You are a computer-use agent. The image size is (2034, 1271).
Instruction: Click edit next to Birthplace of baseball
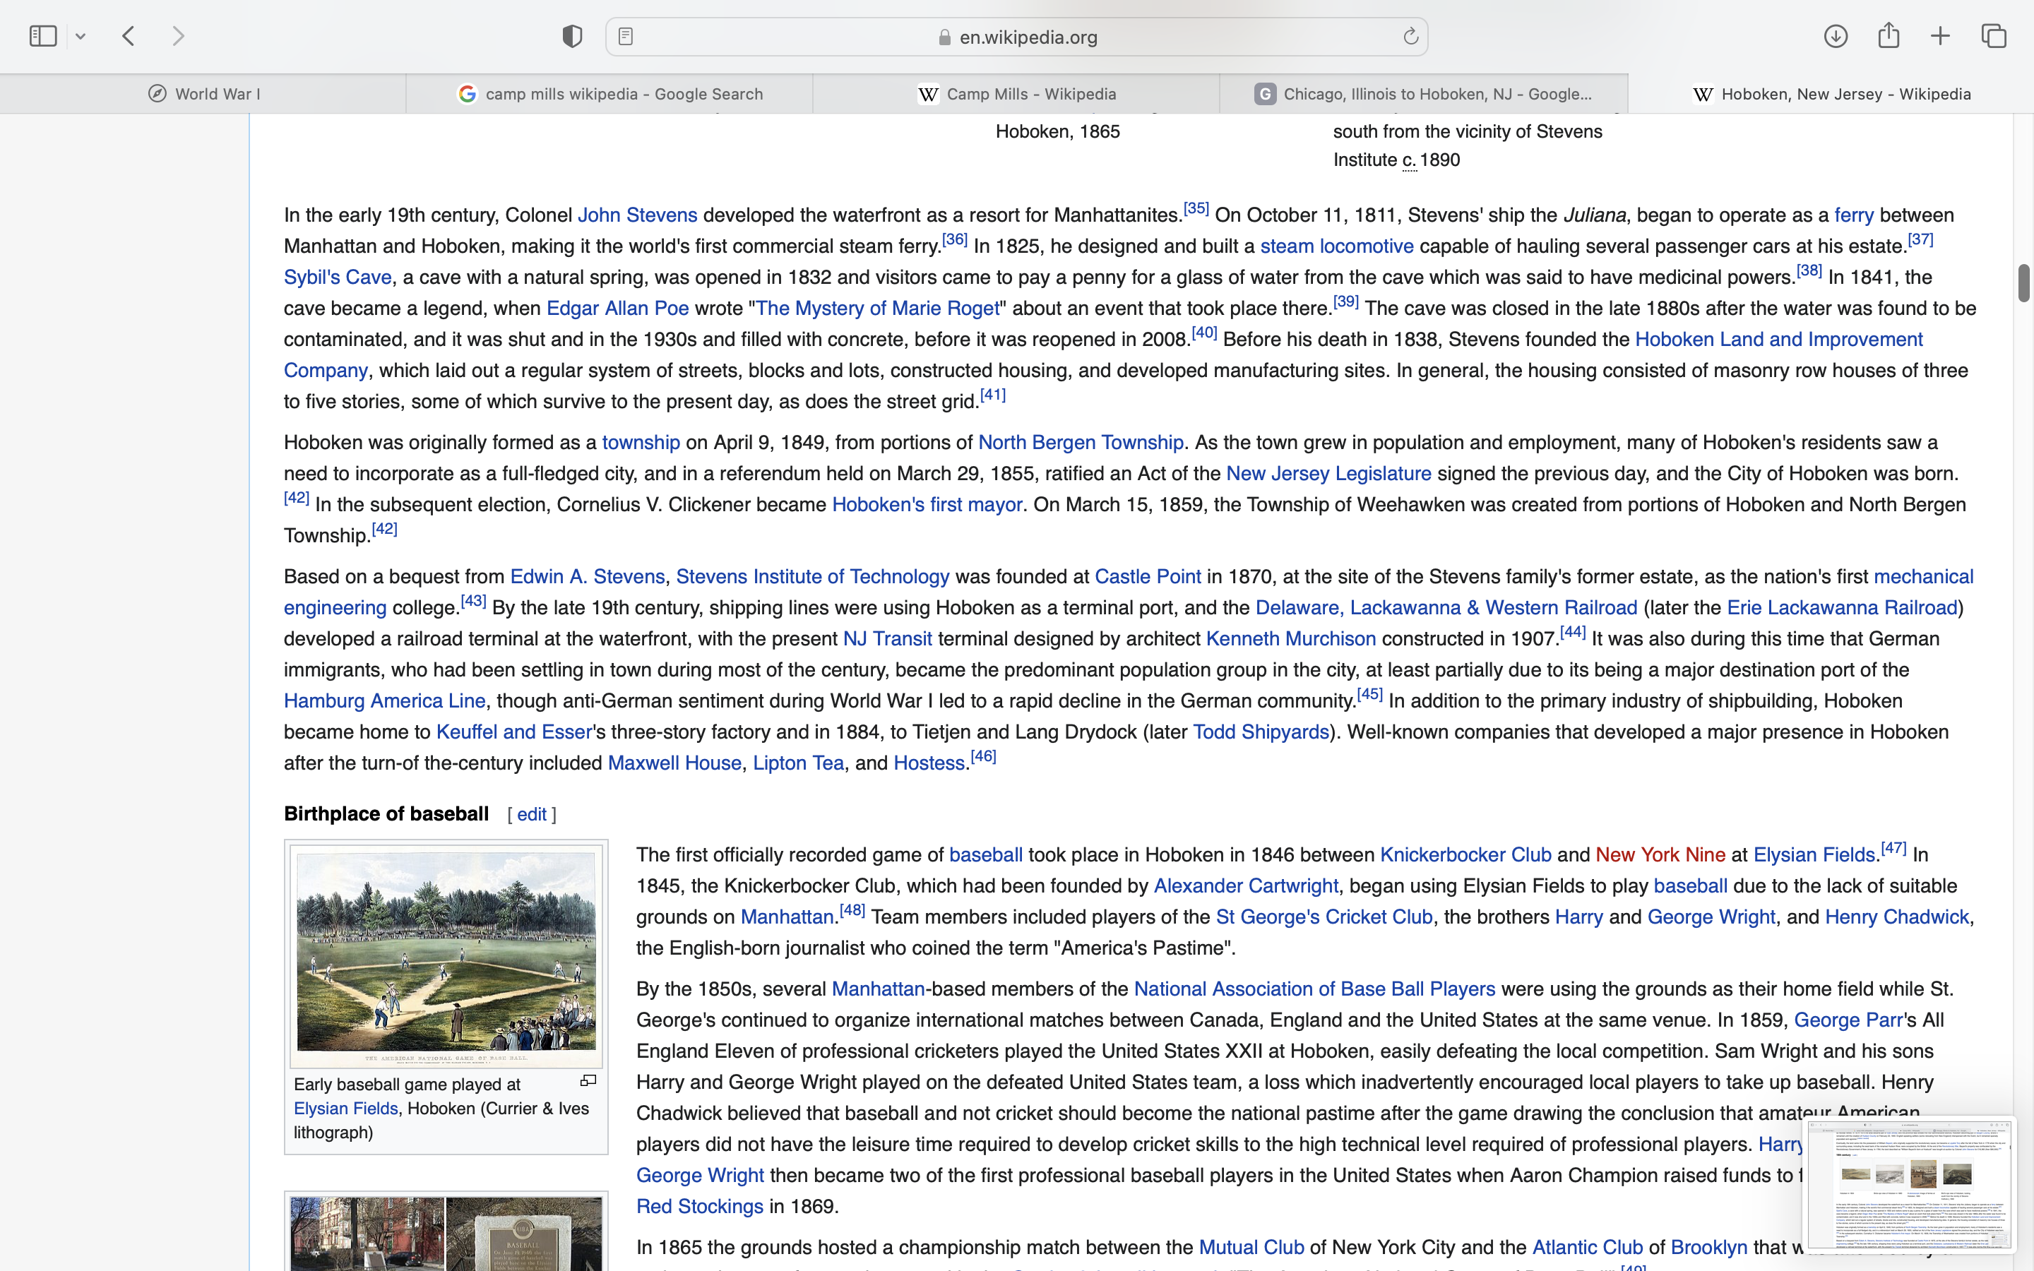coord(531,815)
